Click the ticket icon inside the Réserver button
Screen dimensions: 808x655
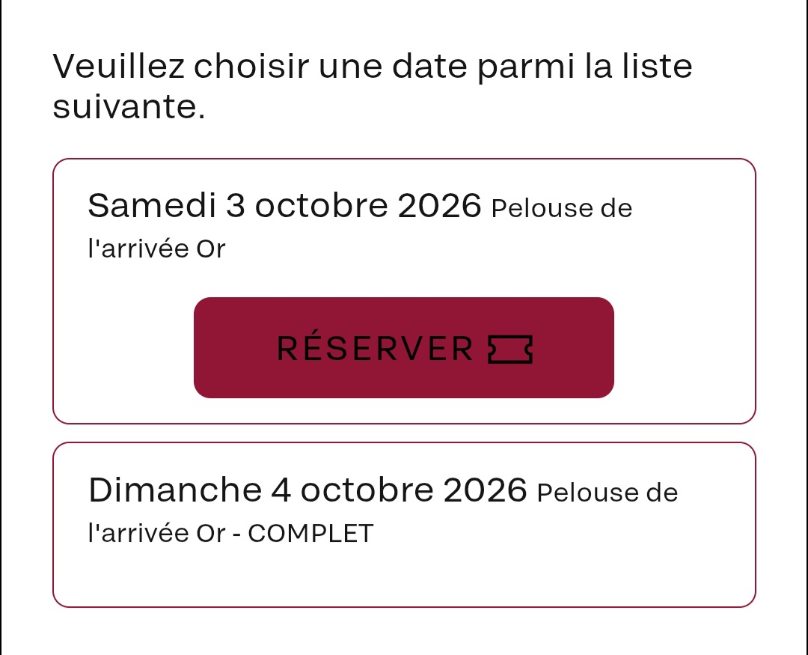[510, 349]
